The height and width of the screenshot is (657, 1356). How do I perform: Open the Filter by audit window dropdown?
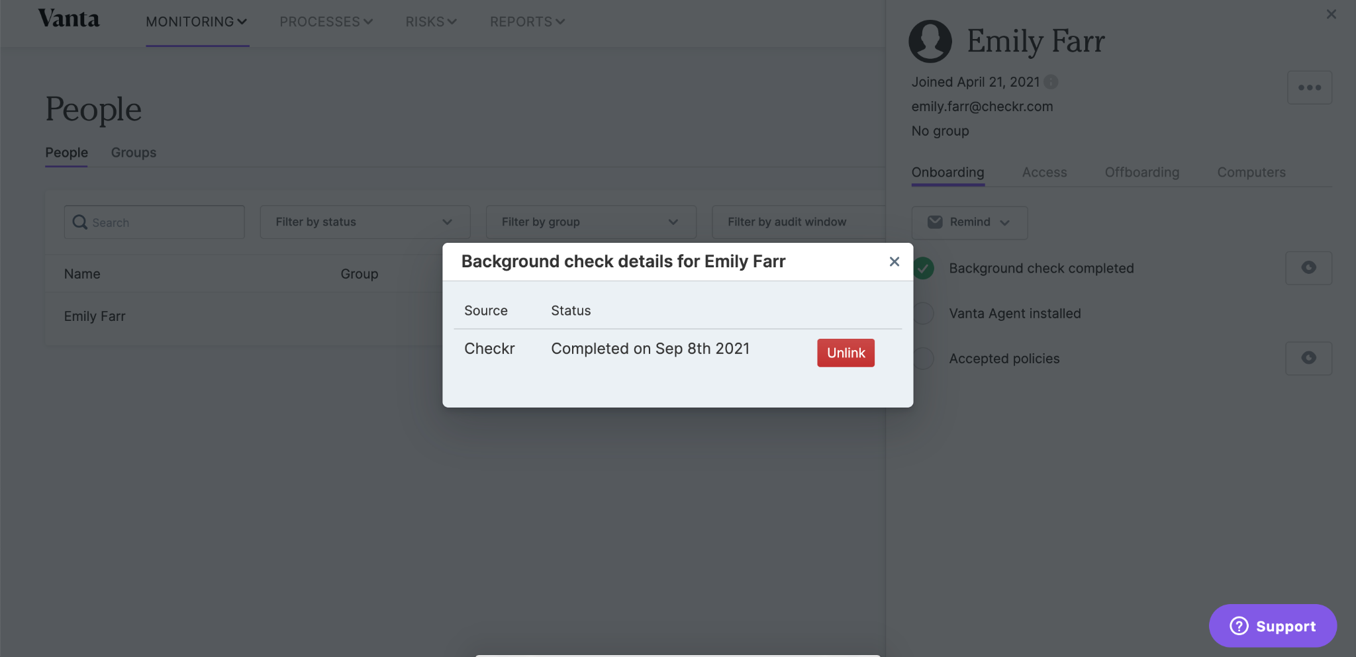tap(799, 222)
